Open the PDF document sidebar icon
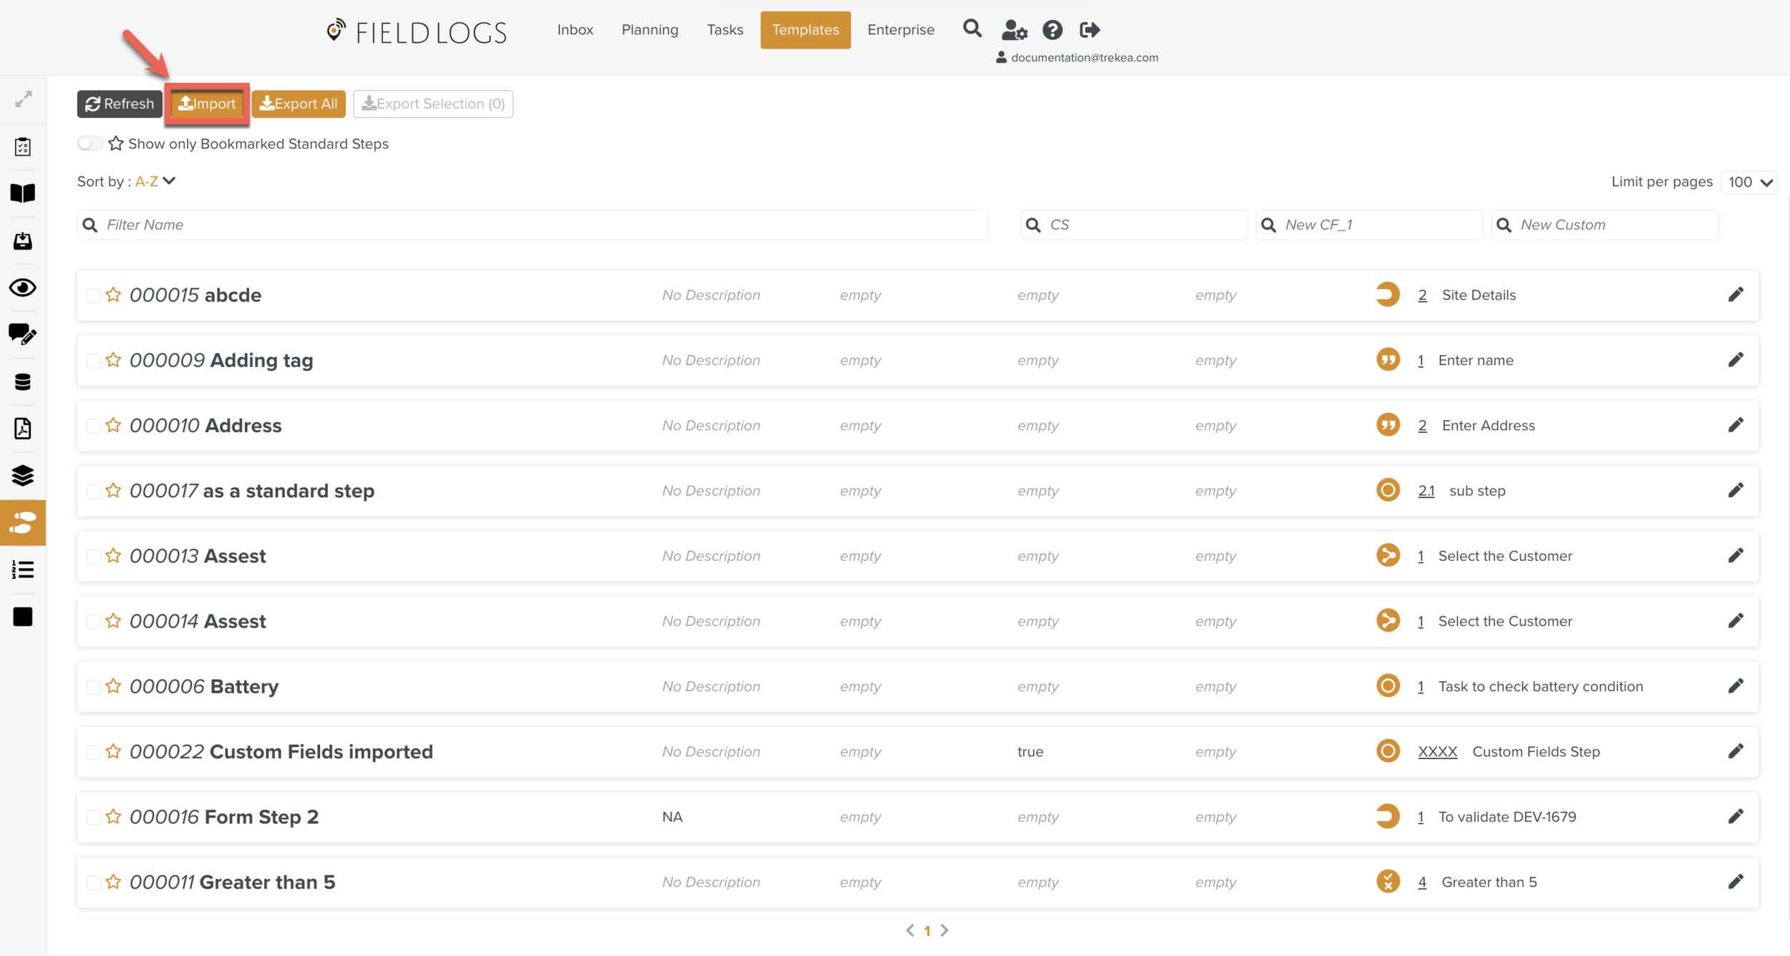Image resolution: width=1790 pixels, height=956 pixels. click(23, 429)
